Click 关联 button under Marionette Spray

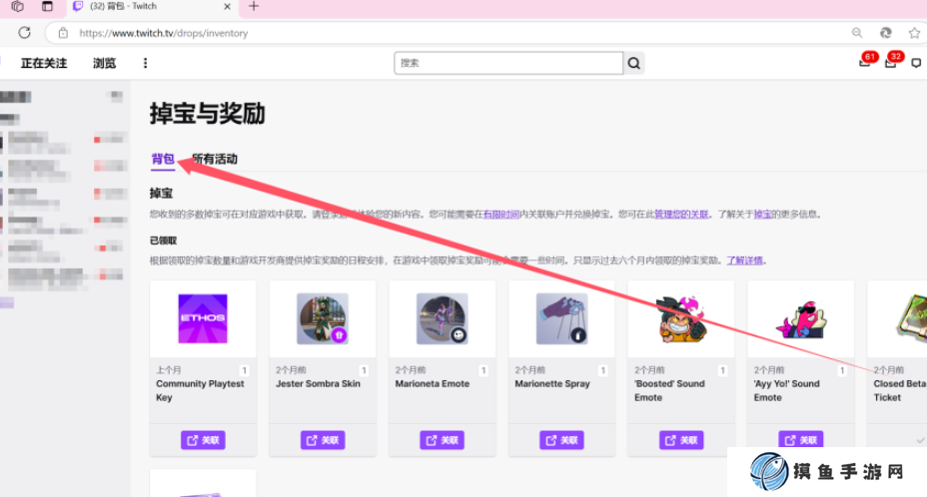561,440
